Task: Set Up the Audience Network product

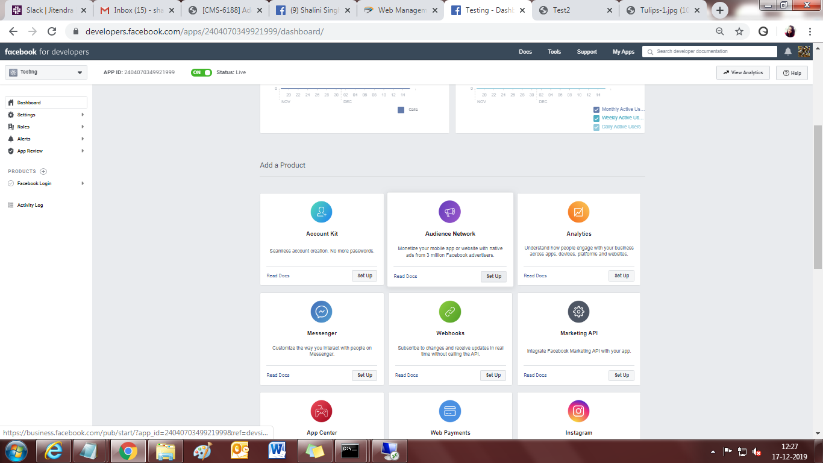Action: click(493, 276)
